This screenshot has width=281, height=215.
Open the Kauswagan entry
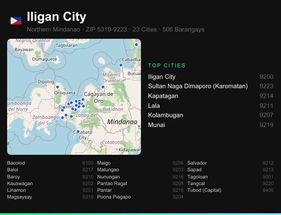pyautogui.click(x=50, y=183)
